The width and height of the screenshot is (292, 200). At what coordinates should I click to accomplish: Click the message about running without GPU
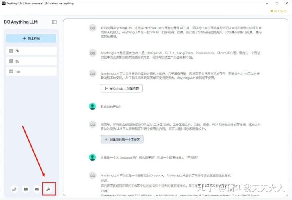(x=180, y=76)
